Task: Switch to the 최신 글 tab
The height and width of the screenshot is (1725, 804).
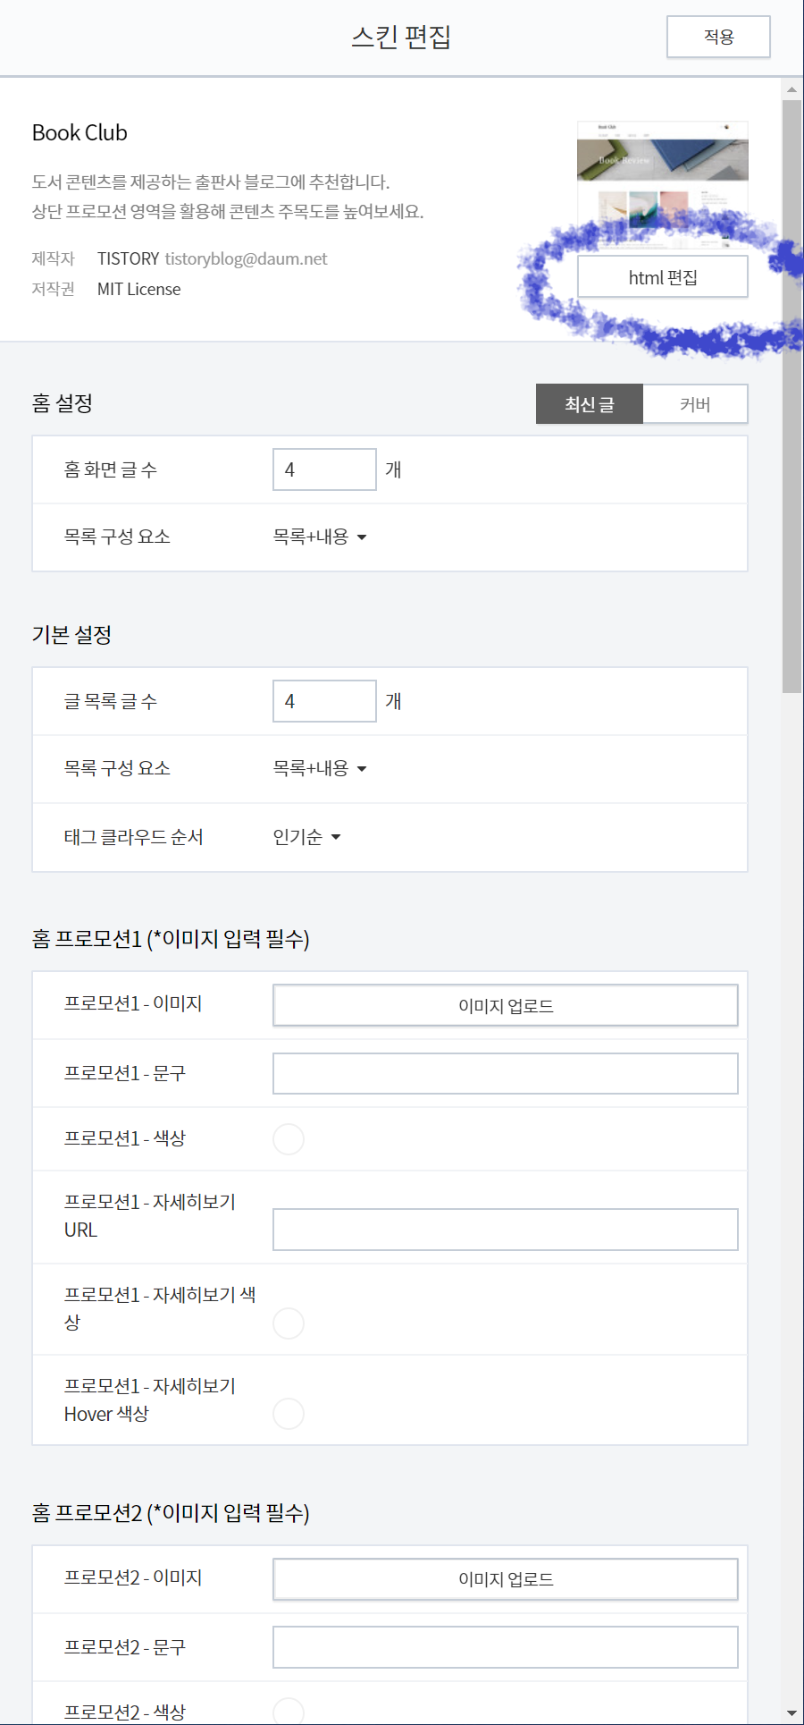Action: (x=589, y=404)
